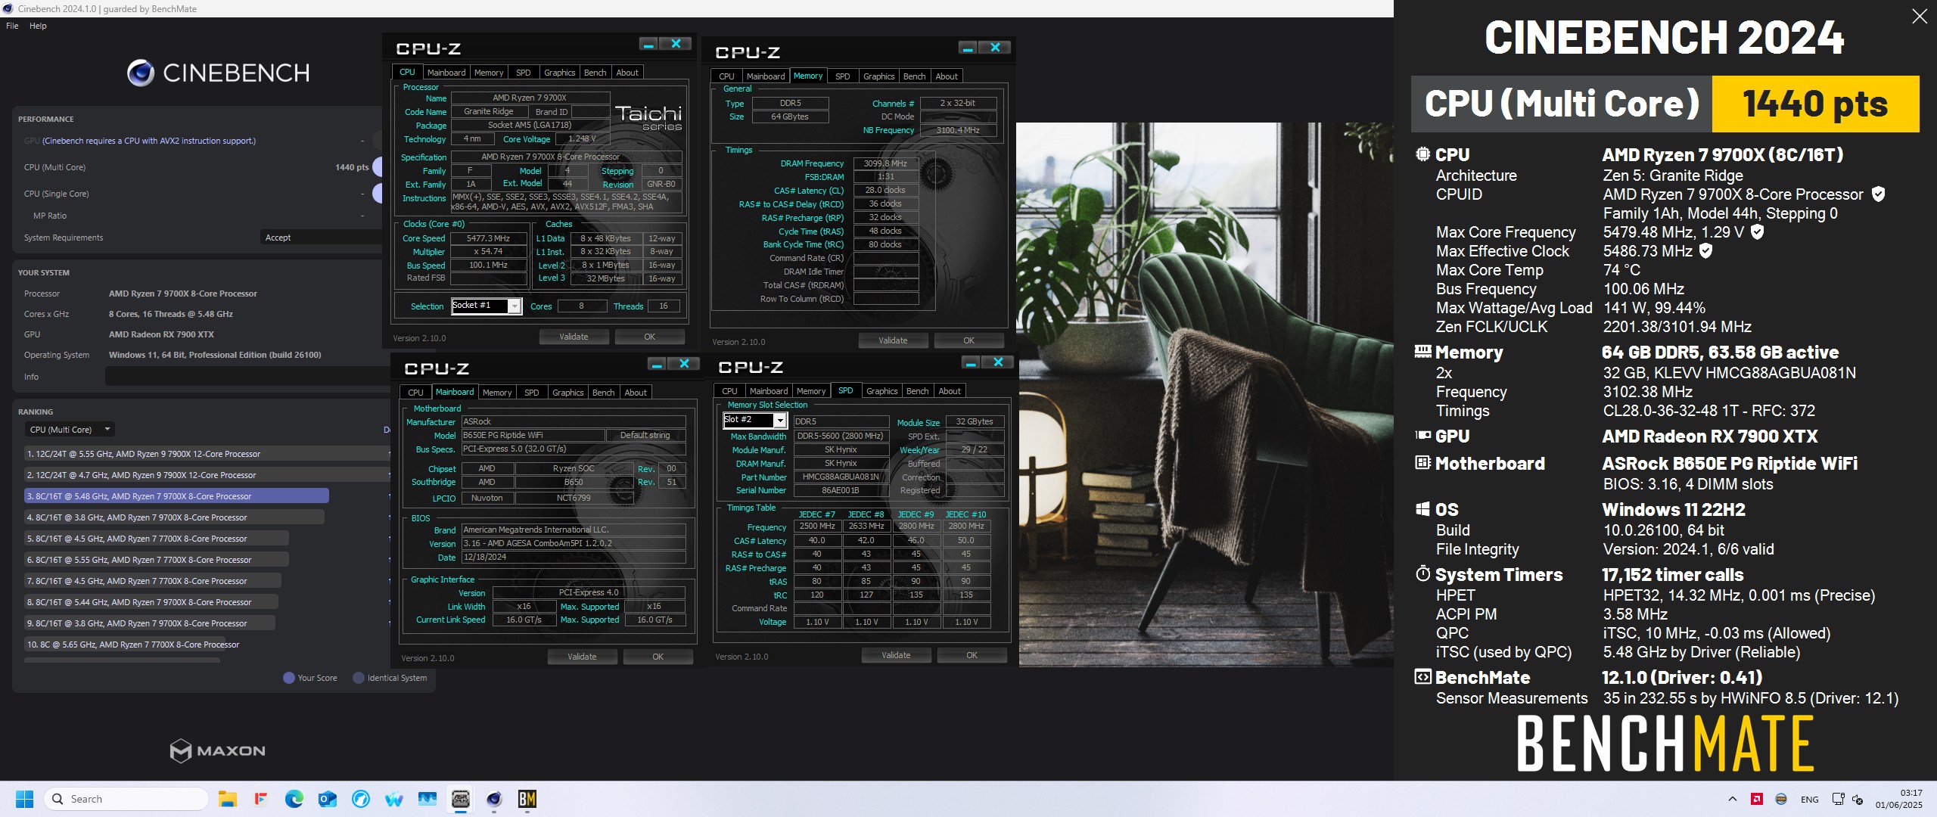
Task: Launch Microsoft Edge from the taskbar
Action: [294, 799]
